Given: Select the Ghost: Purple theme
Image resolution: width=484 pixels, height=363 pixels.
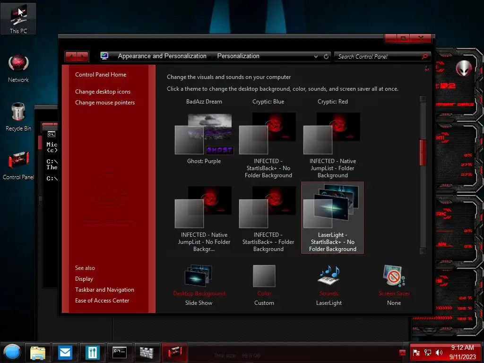Looking at the screenshot, I should [204, 139].
